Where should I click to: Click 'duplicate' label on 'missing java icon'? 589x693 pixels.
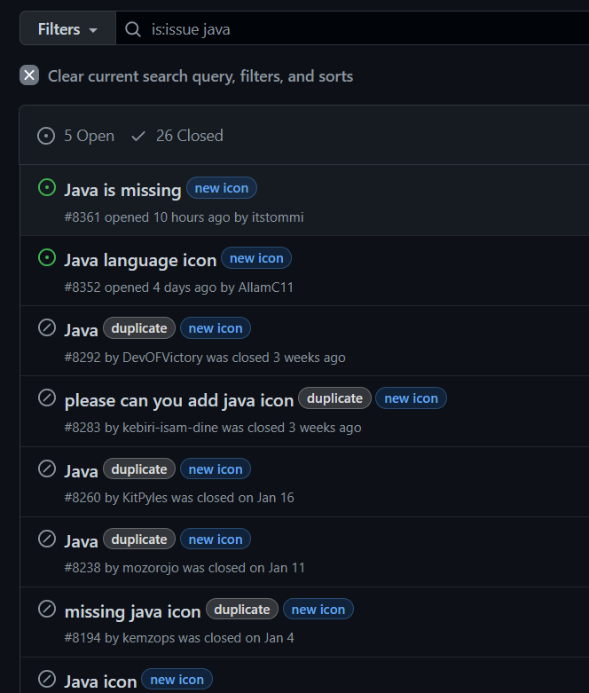tap(242, 610)
